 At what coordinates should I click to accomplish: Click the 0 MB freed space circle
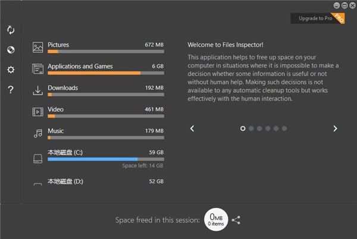(216, 219)
